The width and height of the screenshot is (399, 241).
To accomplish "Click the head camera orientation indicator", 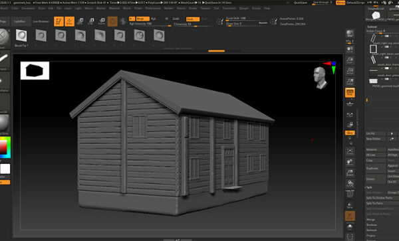I will coord(320,78).
